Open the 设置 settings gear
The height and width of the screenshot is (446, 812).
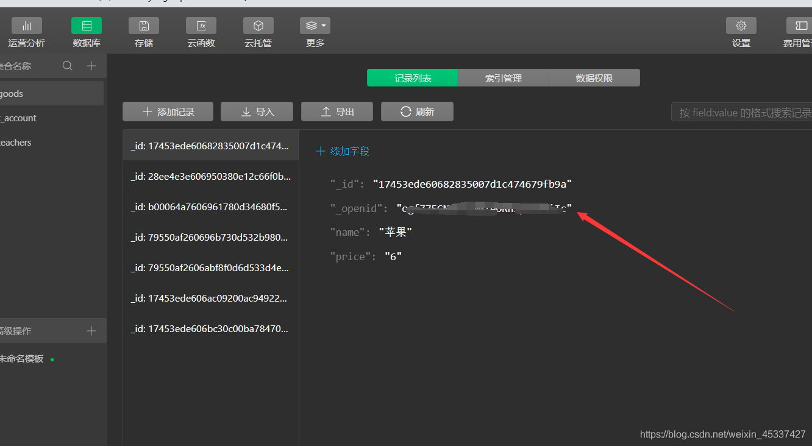741,26
